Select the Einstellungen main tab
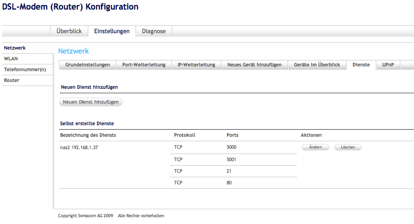 pos(112,31)
